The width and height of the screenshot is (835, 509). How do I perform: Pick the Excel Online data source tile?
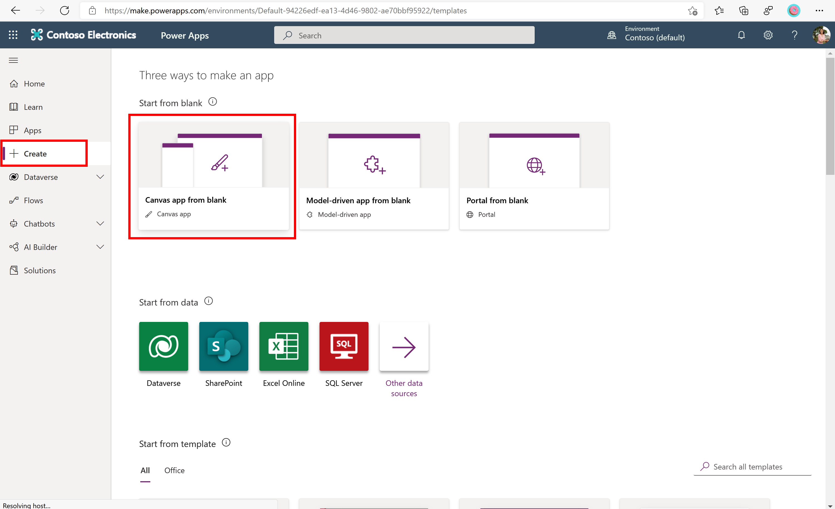284,346
